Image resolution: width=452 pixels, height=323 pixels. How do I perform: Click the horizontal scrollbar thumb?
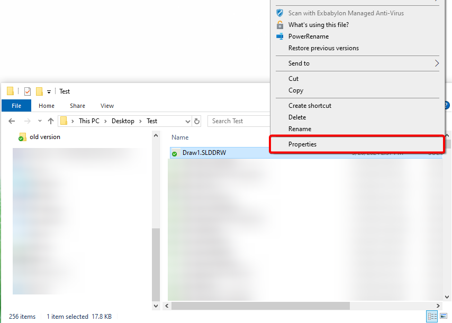pyautogui.click(x=260, y=306)
